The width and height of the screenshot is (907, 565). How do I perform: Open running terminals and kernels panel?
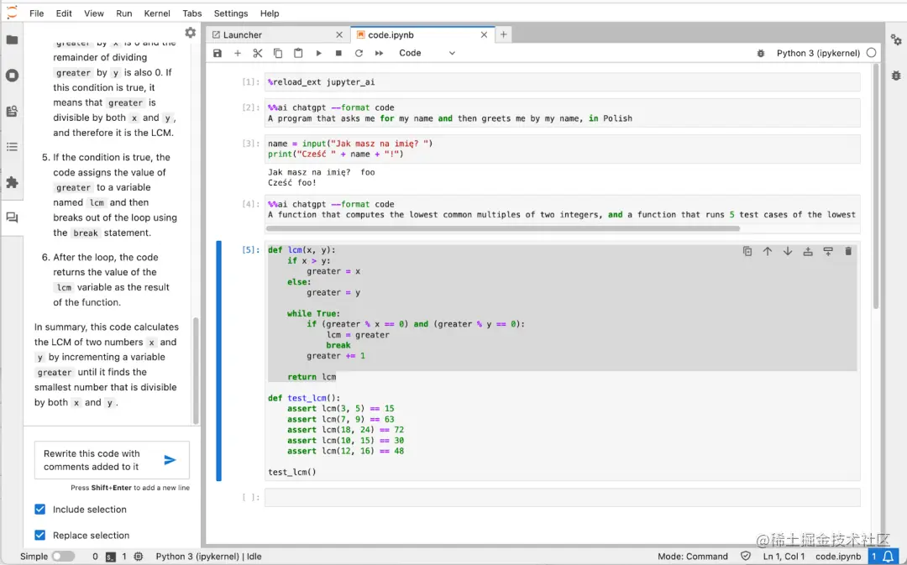(x=12, y=76)
